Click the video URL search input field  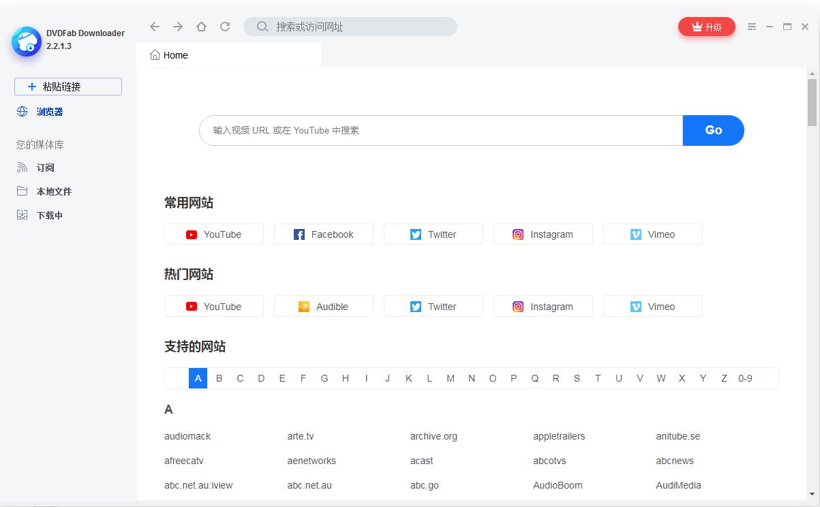(x=440, y=129)
